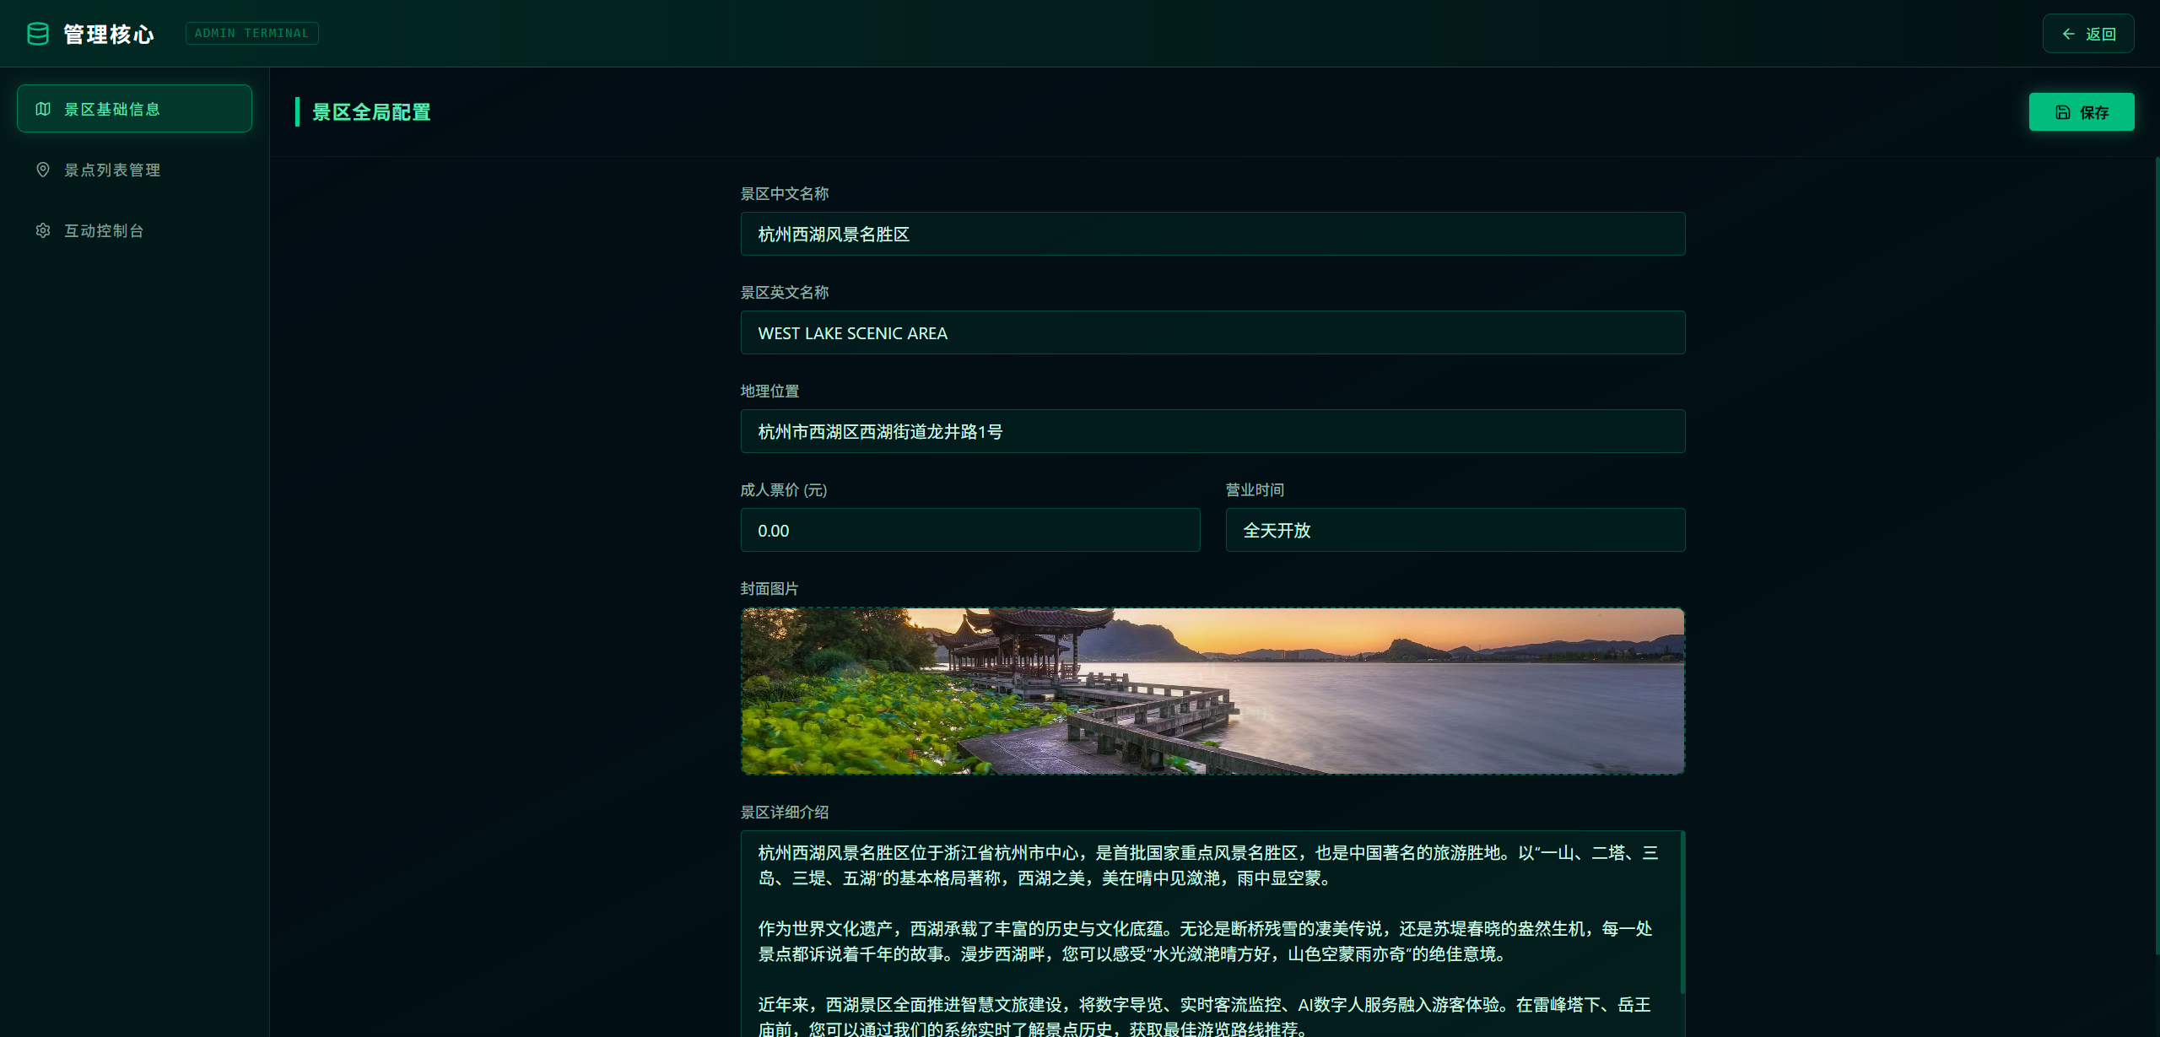2160x1037 pixels.
Task: Click the 保存 button
Action: pyautogui.click(x=2082, y=112)
